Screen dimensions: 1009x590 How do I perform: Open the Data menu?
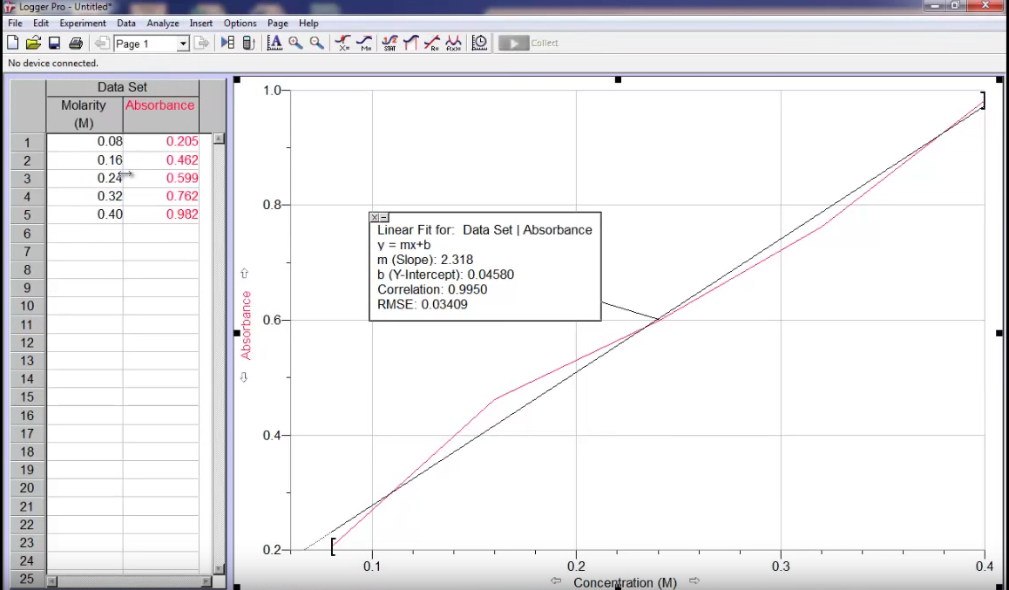click(x=126, y=24)
